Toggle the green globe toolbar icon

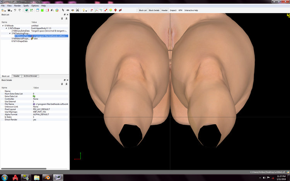(x=27, y=10)
